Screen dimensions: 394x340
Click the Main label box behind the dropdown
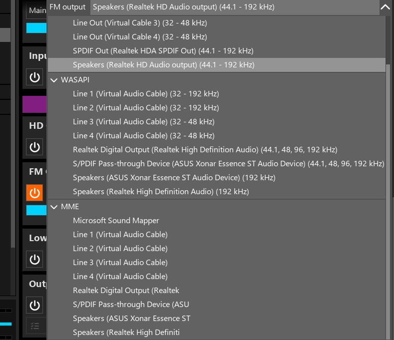36,10
